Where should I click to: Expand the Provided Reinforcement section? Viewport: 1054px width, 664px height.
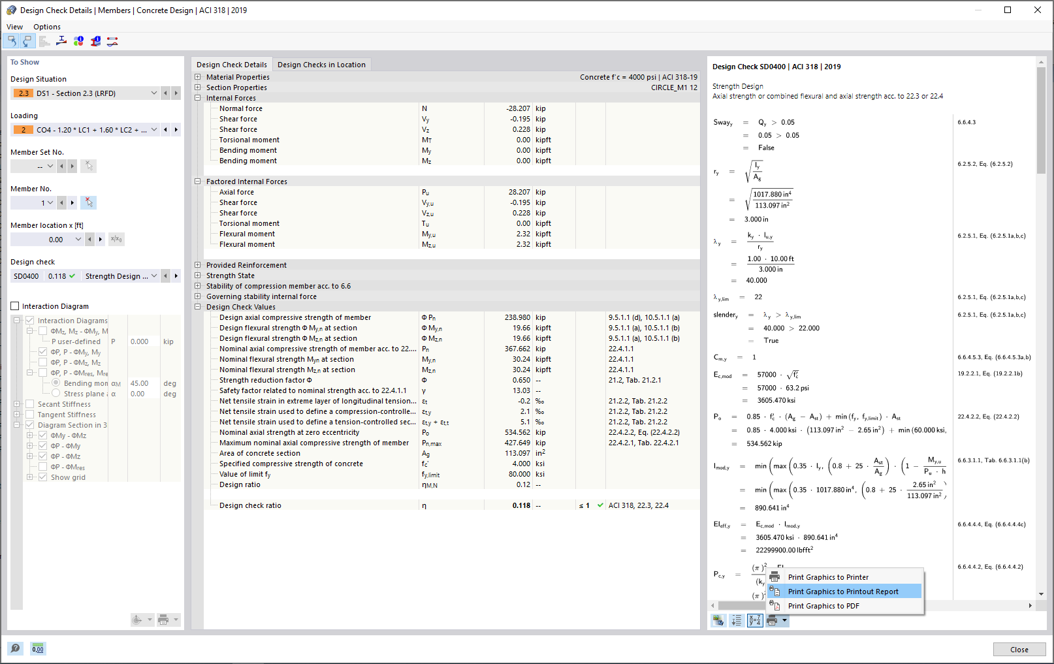point(198,265)
